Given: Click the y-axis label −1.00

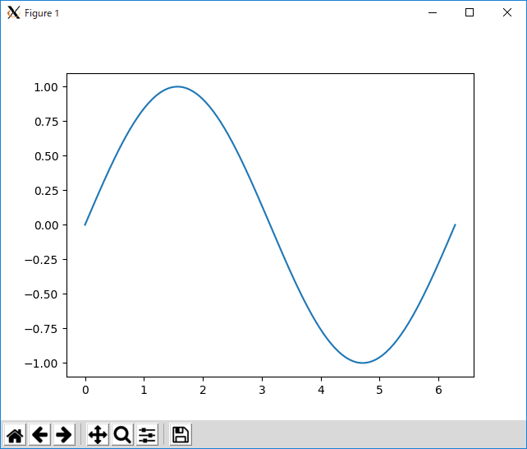Looking at the screenshot, I should click(41, 363).
